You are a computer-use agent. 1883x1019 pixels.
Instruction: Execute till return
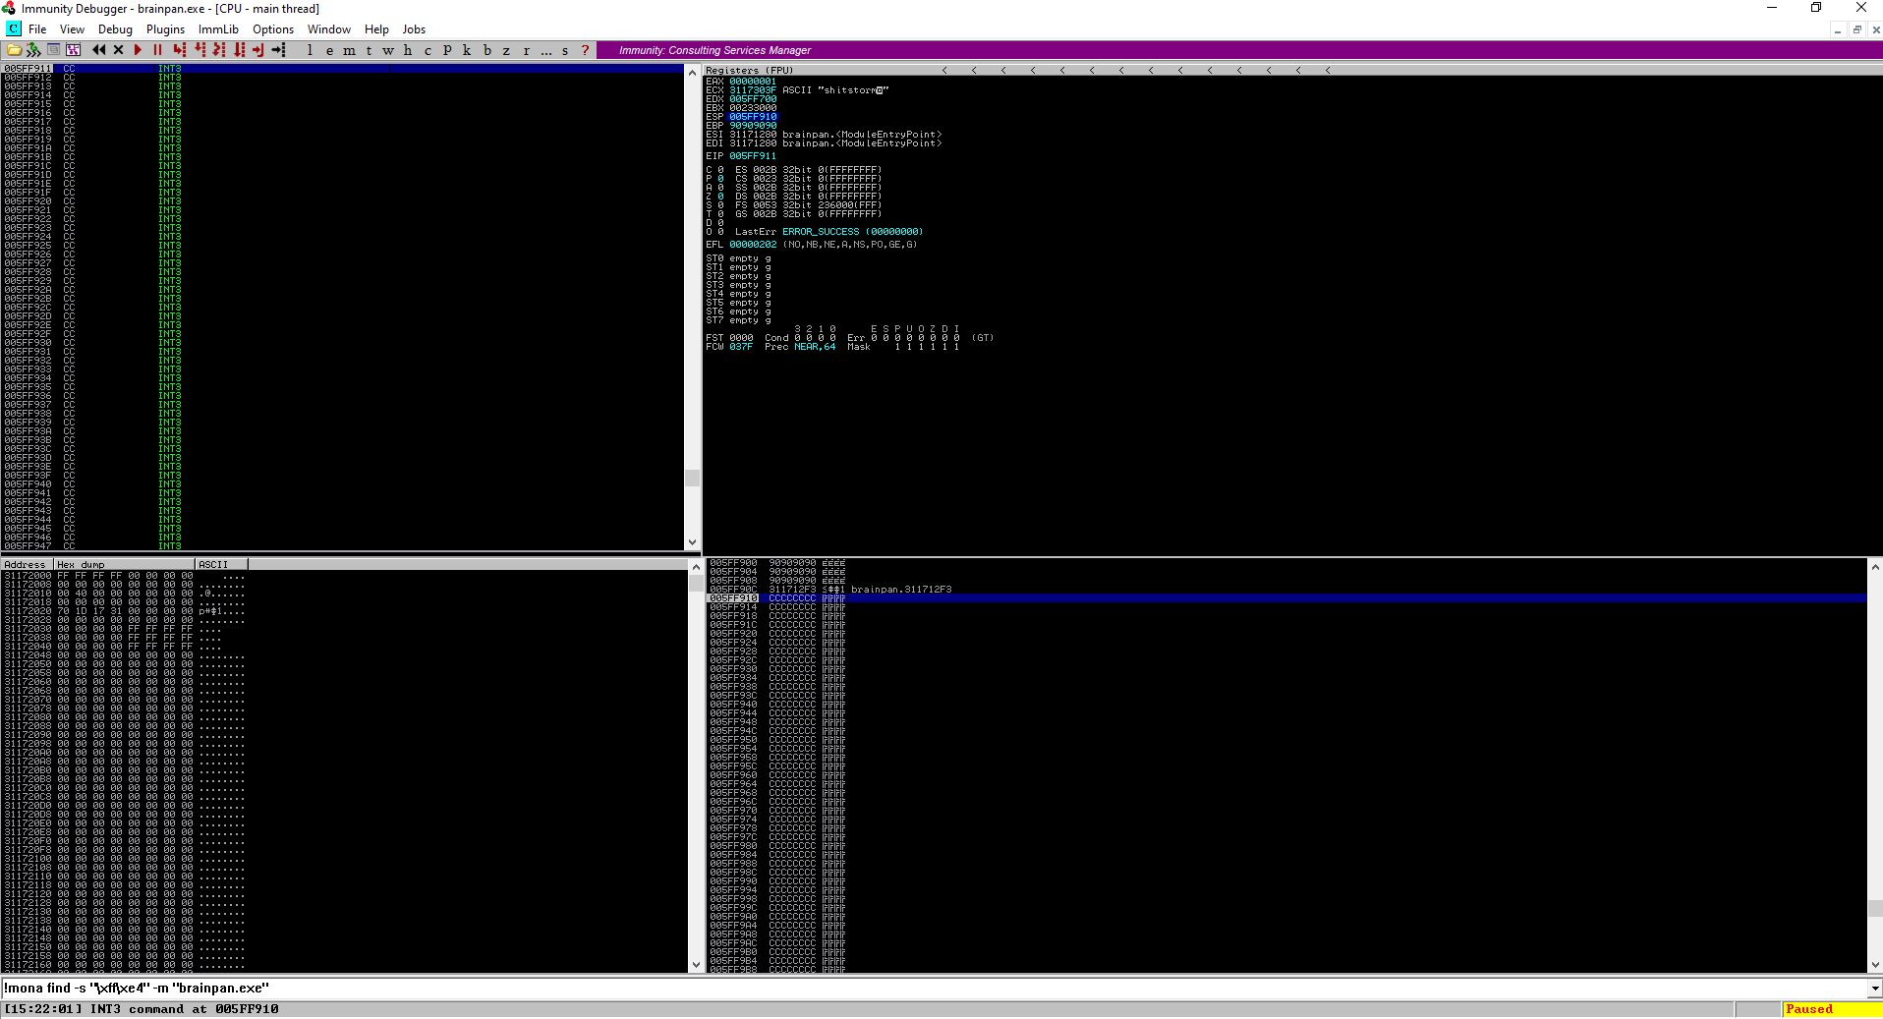click(x=257, y=49)
